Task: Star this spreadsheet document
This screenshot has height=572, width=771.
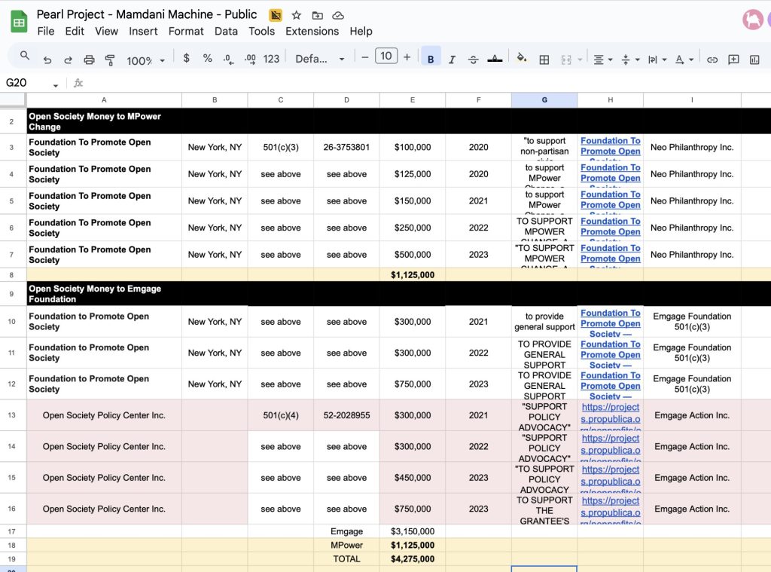Action: click(297, 15)
